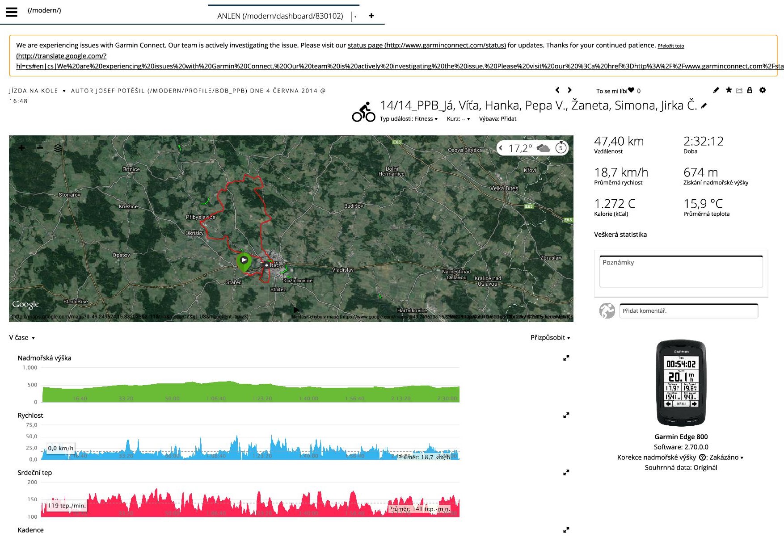Open the map layers selector
The width and height of the screenshot is (784, 554).
click(x=58, y=148)
